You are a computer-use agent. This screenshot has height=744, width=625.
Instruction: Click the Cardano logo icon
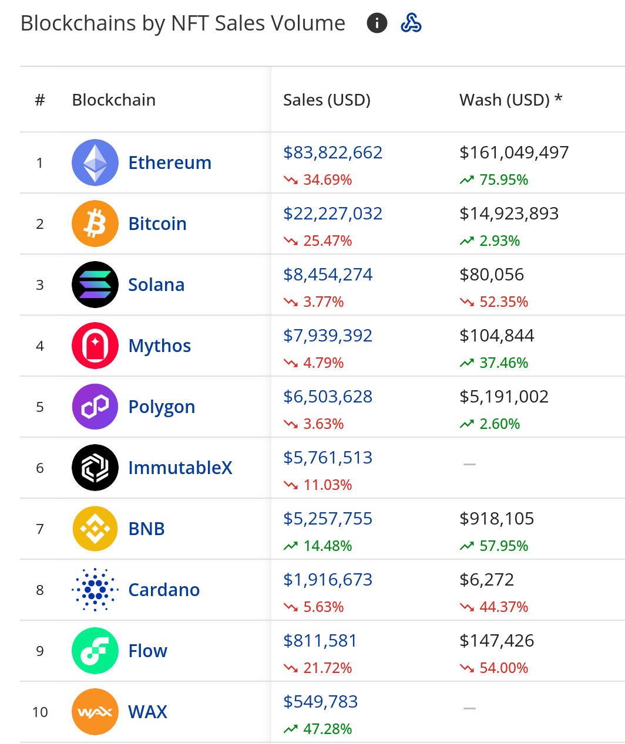[95, 590]
